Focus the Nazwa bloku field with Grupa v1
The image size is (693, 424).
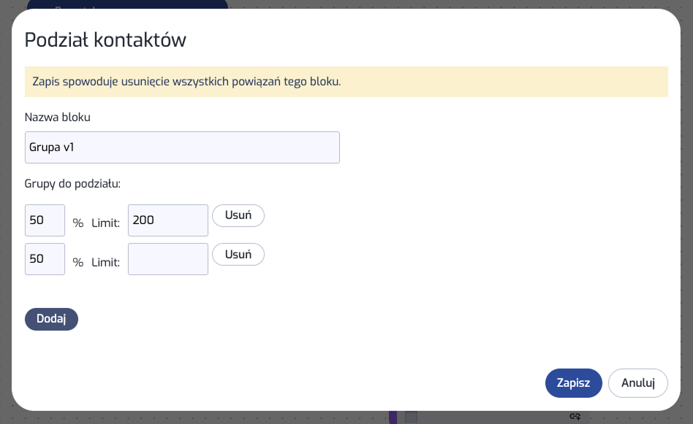(x=182, y=147)
